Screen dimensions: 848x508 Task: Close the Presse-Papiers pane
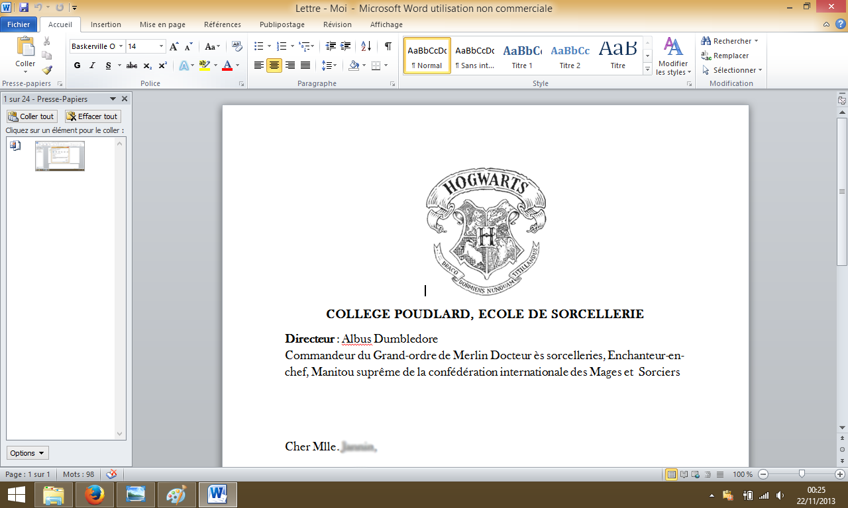point(125,99)
